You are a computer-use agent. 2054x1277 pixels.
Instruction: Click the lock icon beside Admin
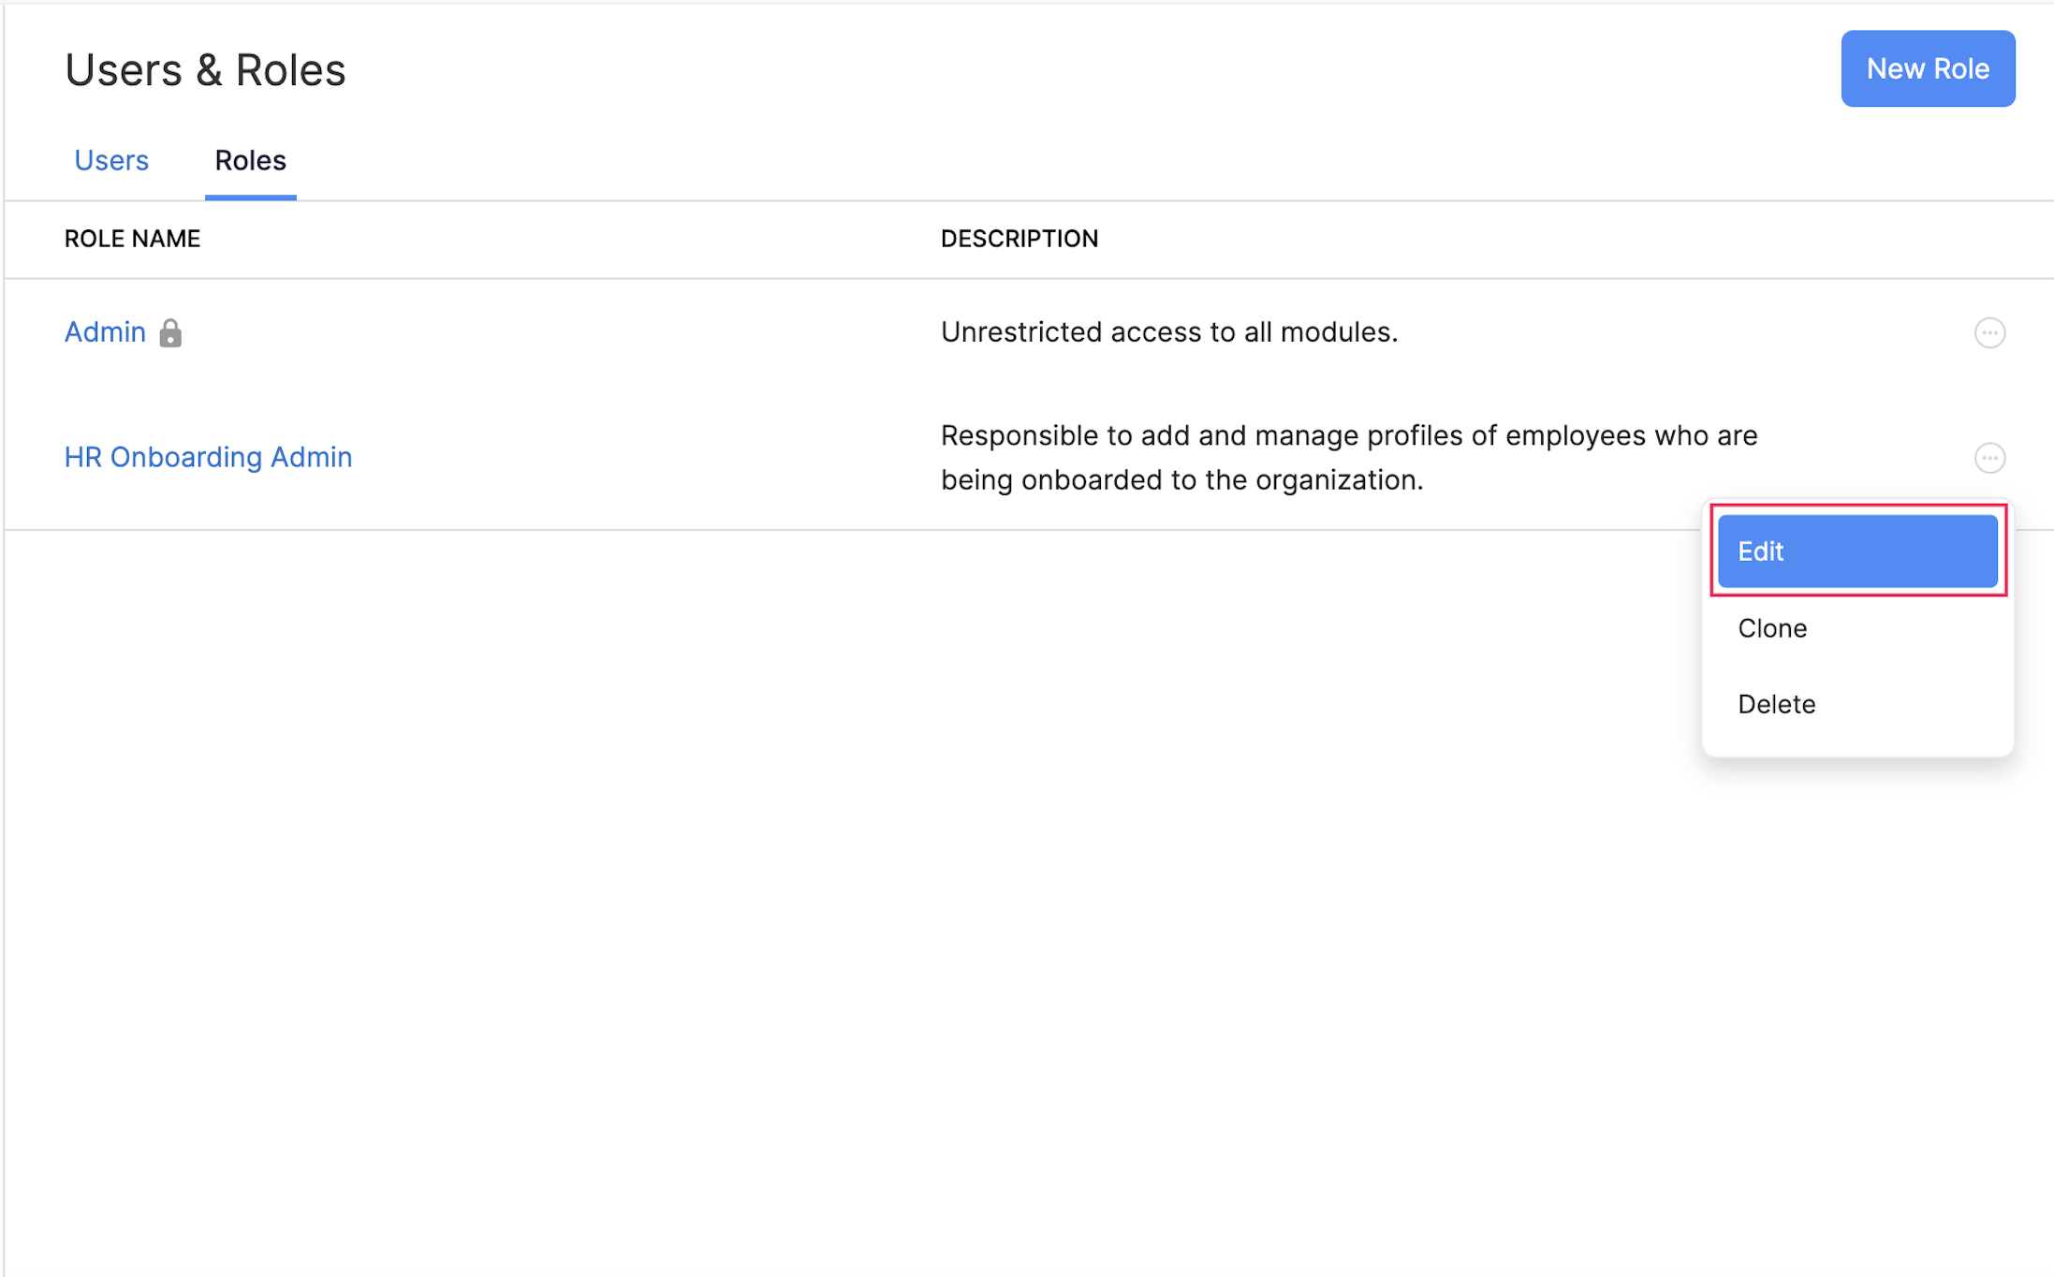point(170,332)
